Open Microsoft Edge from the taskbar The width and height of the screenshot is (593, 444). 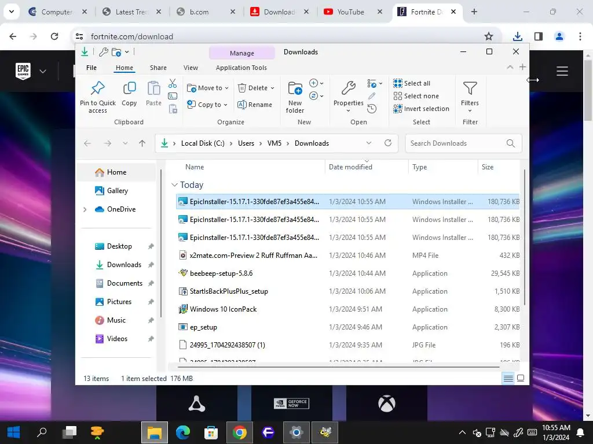pyautogui.click(x=182, y=432)
